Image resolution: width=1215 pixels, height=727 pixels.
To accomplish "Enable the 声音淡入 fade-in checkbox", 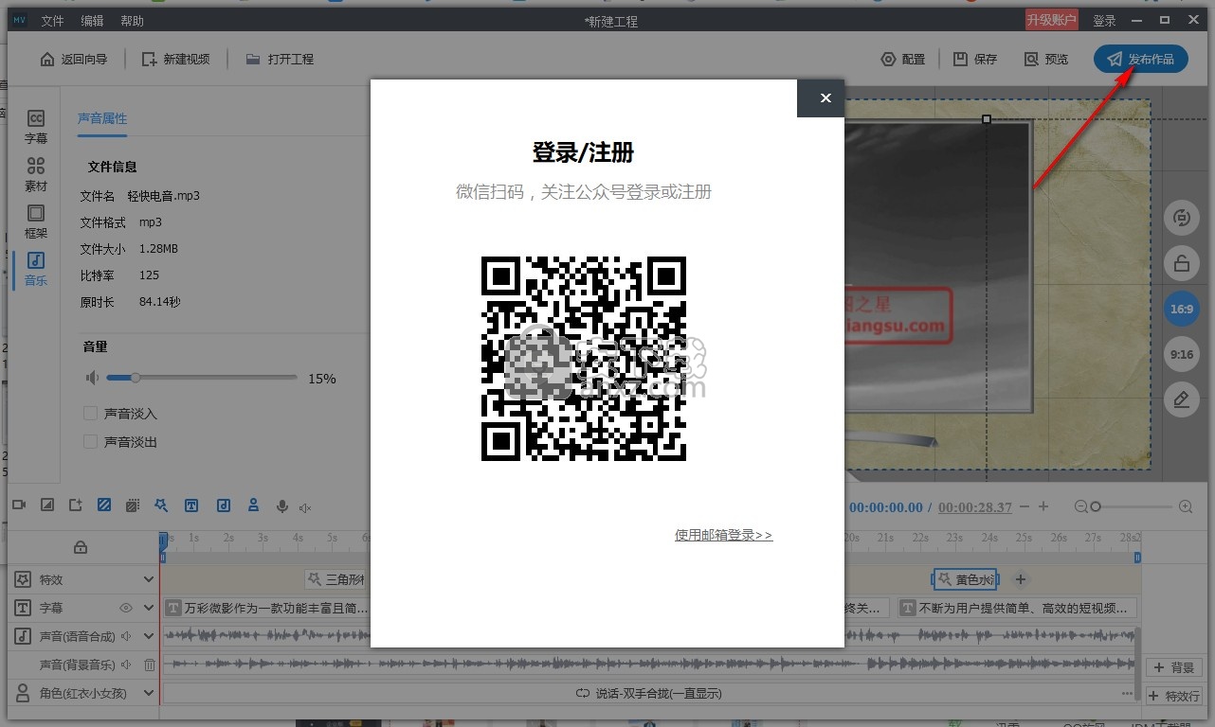I will point(91,414).
